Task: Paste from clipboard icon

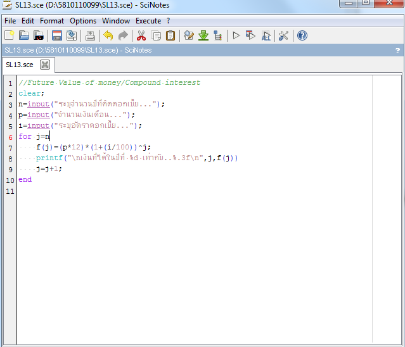Action: (x=170, y=35)
